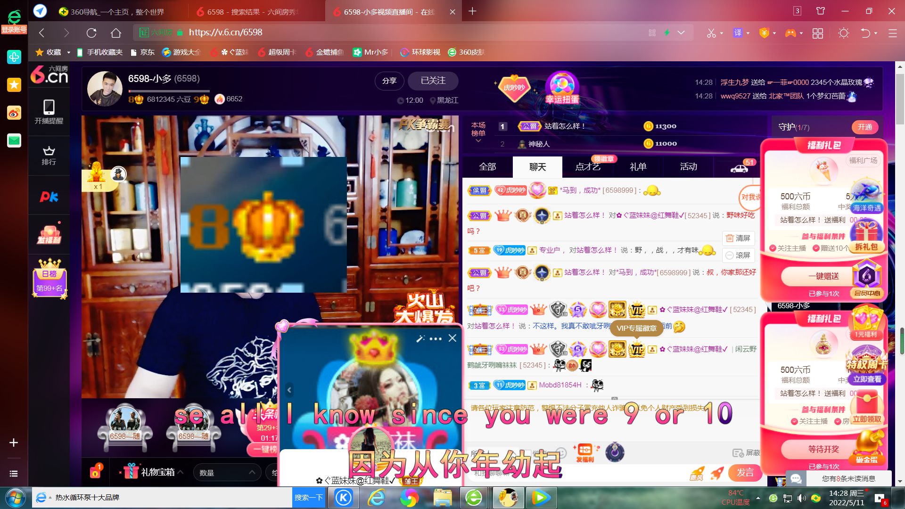Toggle the 屏蔽 block option
This screenshot has width=905, height=509.
(x=746, y=453)
